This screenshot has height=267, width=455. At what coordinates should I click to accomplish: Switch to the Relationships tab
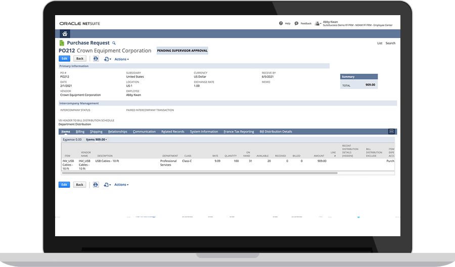tap(117, 131)
